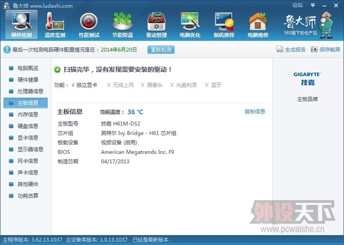Screen dimensions: 344x245
Task: Click the 重新检测 re-detect button
Action: click(x=161, y=50)
